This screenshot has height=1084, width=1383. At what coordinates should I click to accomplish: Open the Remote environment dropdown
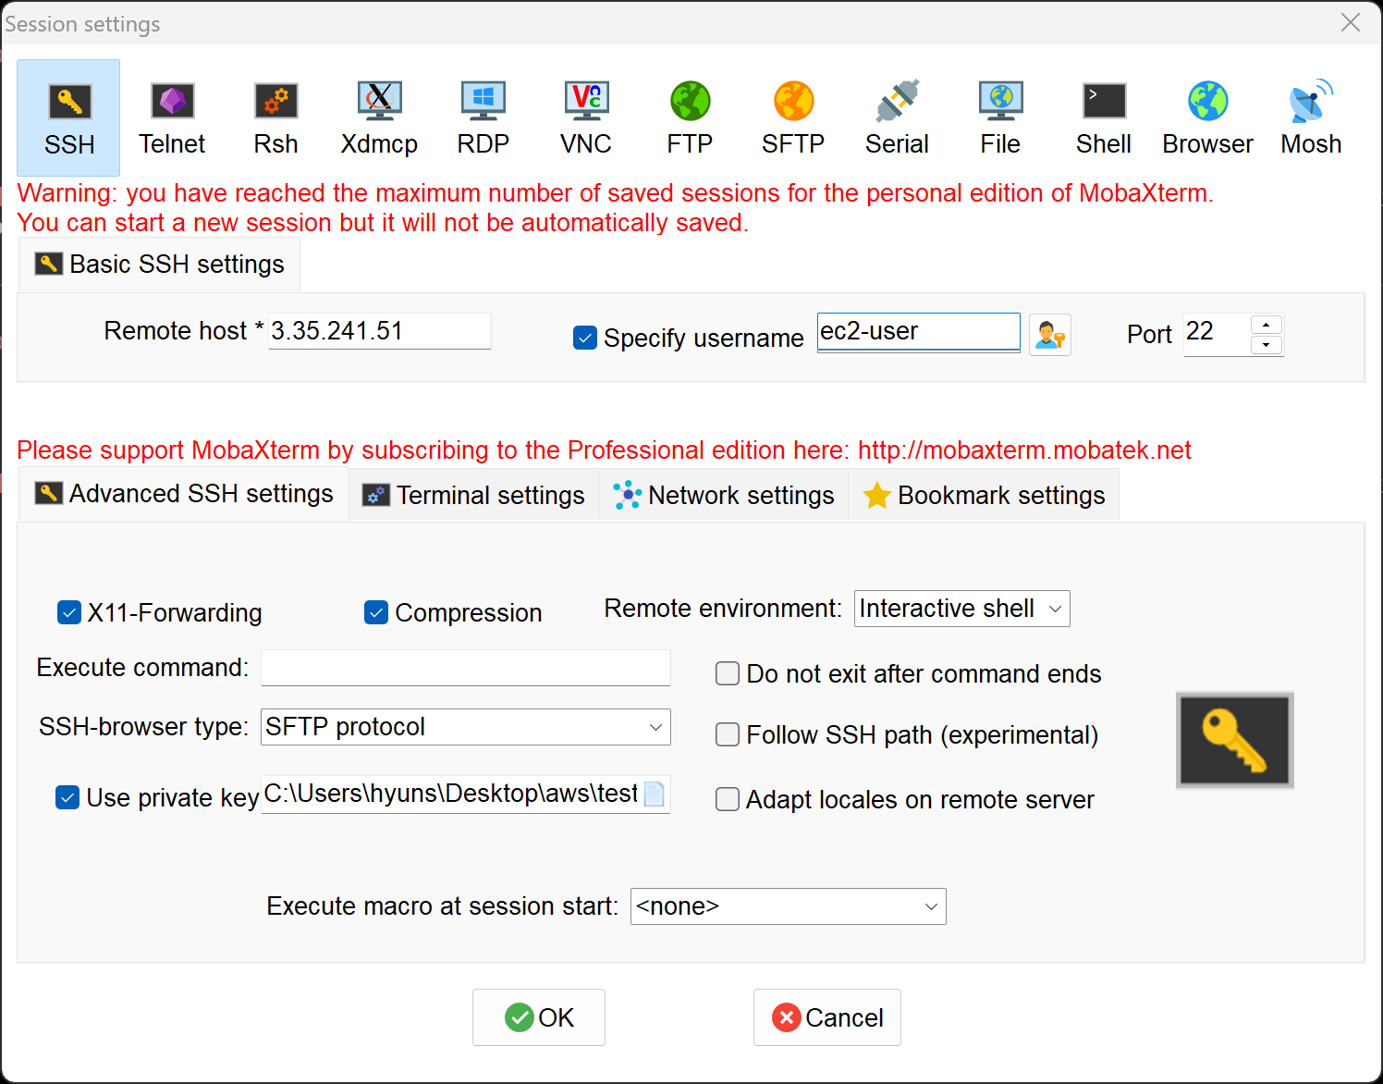click(961, 609)
